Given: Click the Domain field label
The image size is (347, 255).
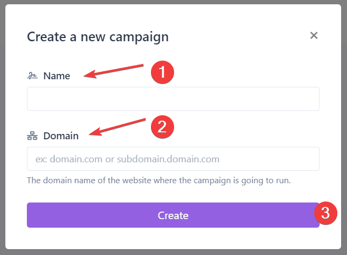Looking at the screenshot, I should [61, 136].
